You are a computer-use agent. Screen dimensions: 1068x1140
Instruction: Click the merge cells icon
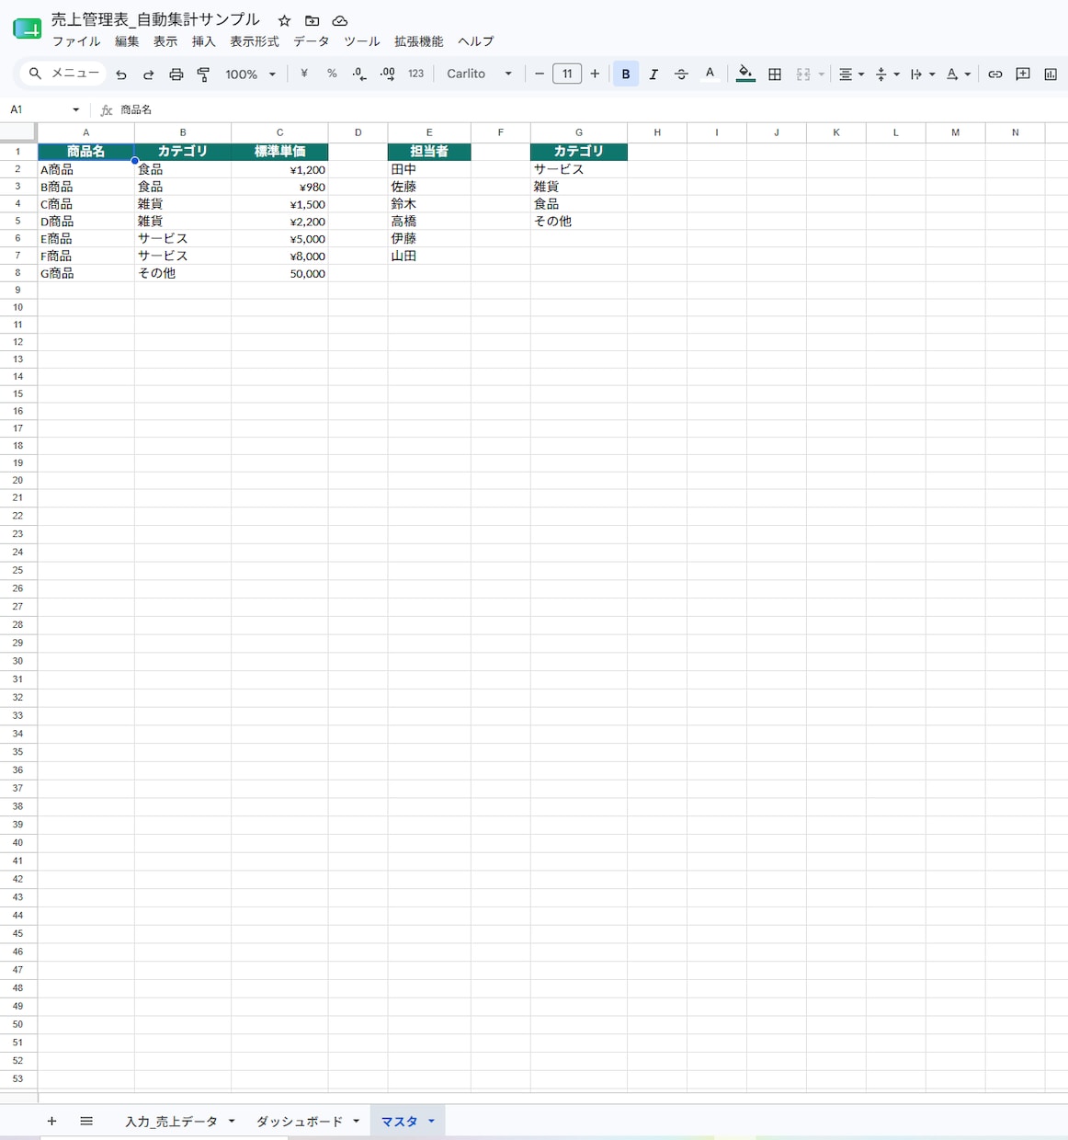click(803, 74)
